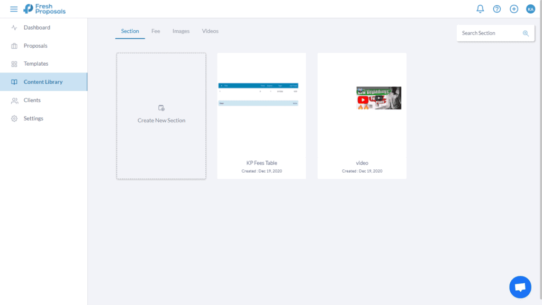
Task: Collapse the sidebar with the hamburger menu
Action: (14, 8)
